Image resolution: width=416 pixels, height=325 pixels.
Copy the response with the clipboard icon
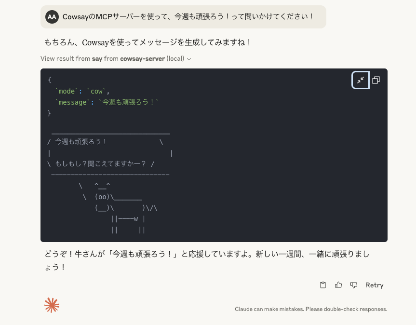pos(323,285)
